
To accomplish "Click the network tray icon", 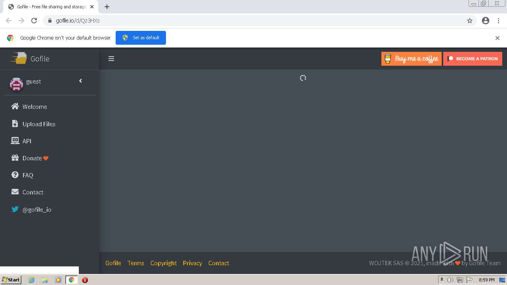I will (460, 280).
